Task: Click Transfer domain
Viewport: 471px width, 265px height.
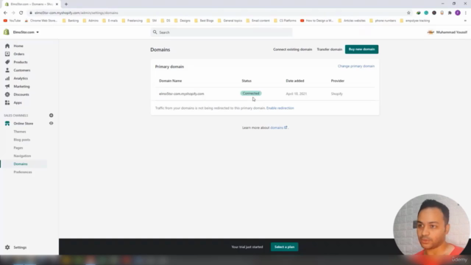Action: pos(329,49)
